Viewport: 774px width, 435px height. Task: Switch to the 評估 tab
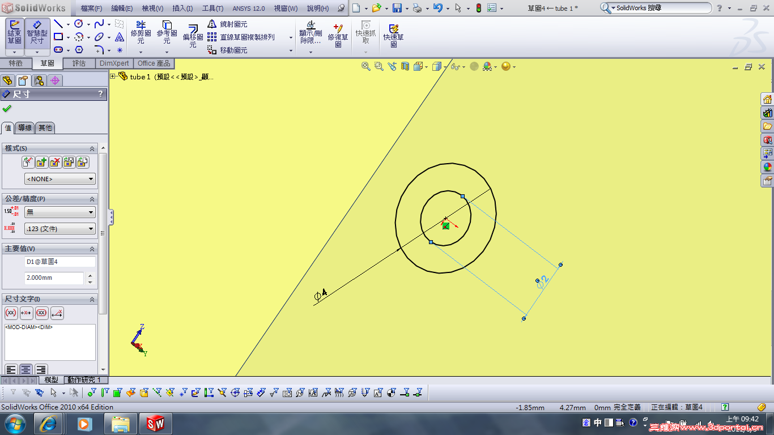click(x=79, y=63)
